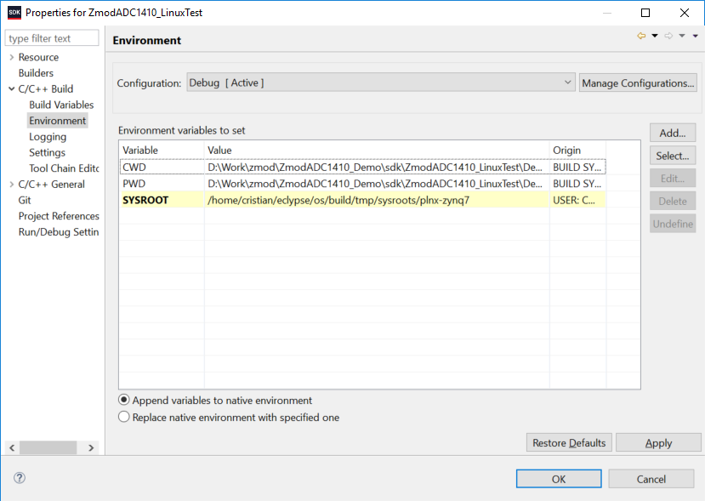Click the SDK application icon in title bar
This screenshot has height=501, width=705.
click(14, 13)
